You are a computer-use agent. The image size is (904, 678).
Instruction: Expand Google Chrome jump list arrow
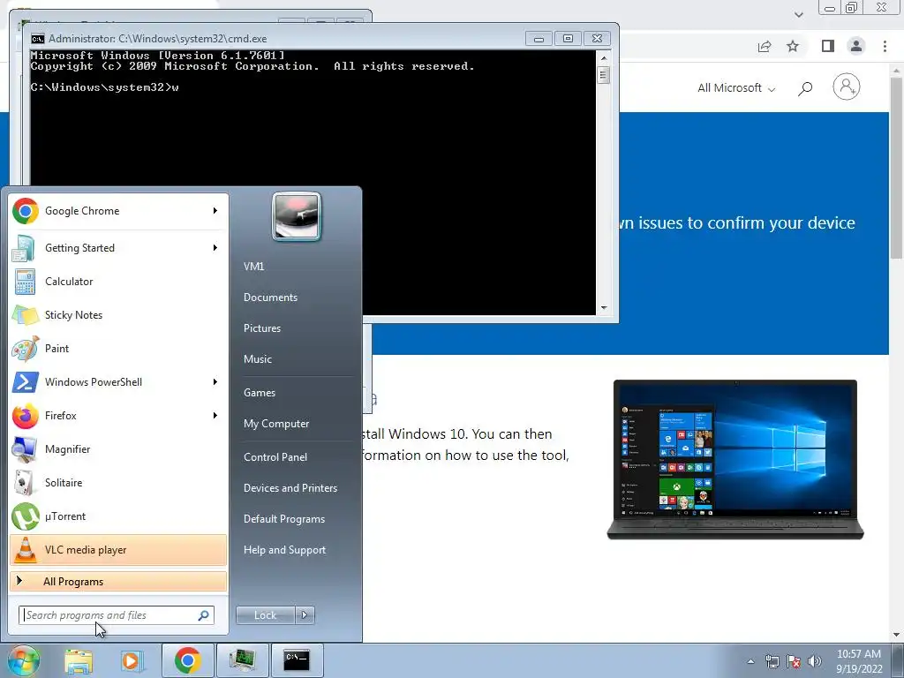(215, 211)
